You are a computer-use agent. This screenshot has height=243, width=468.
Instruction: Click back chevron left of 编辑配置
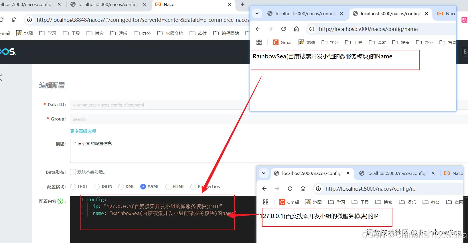tap(1, 77)
